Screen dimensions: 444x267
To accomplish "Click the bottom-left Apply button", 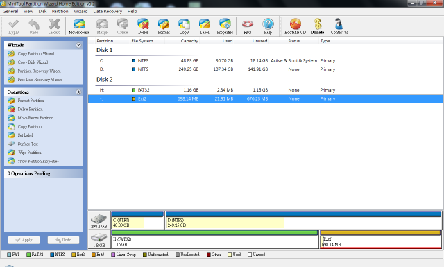I will tap(24, 240).
